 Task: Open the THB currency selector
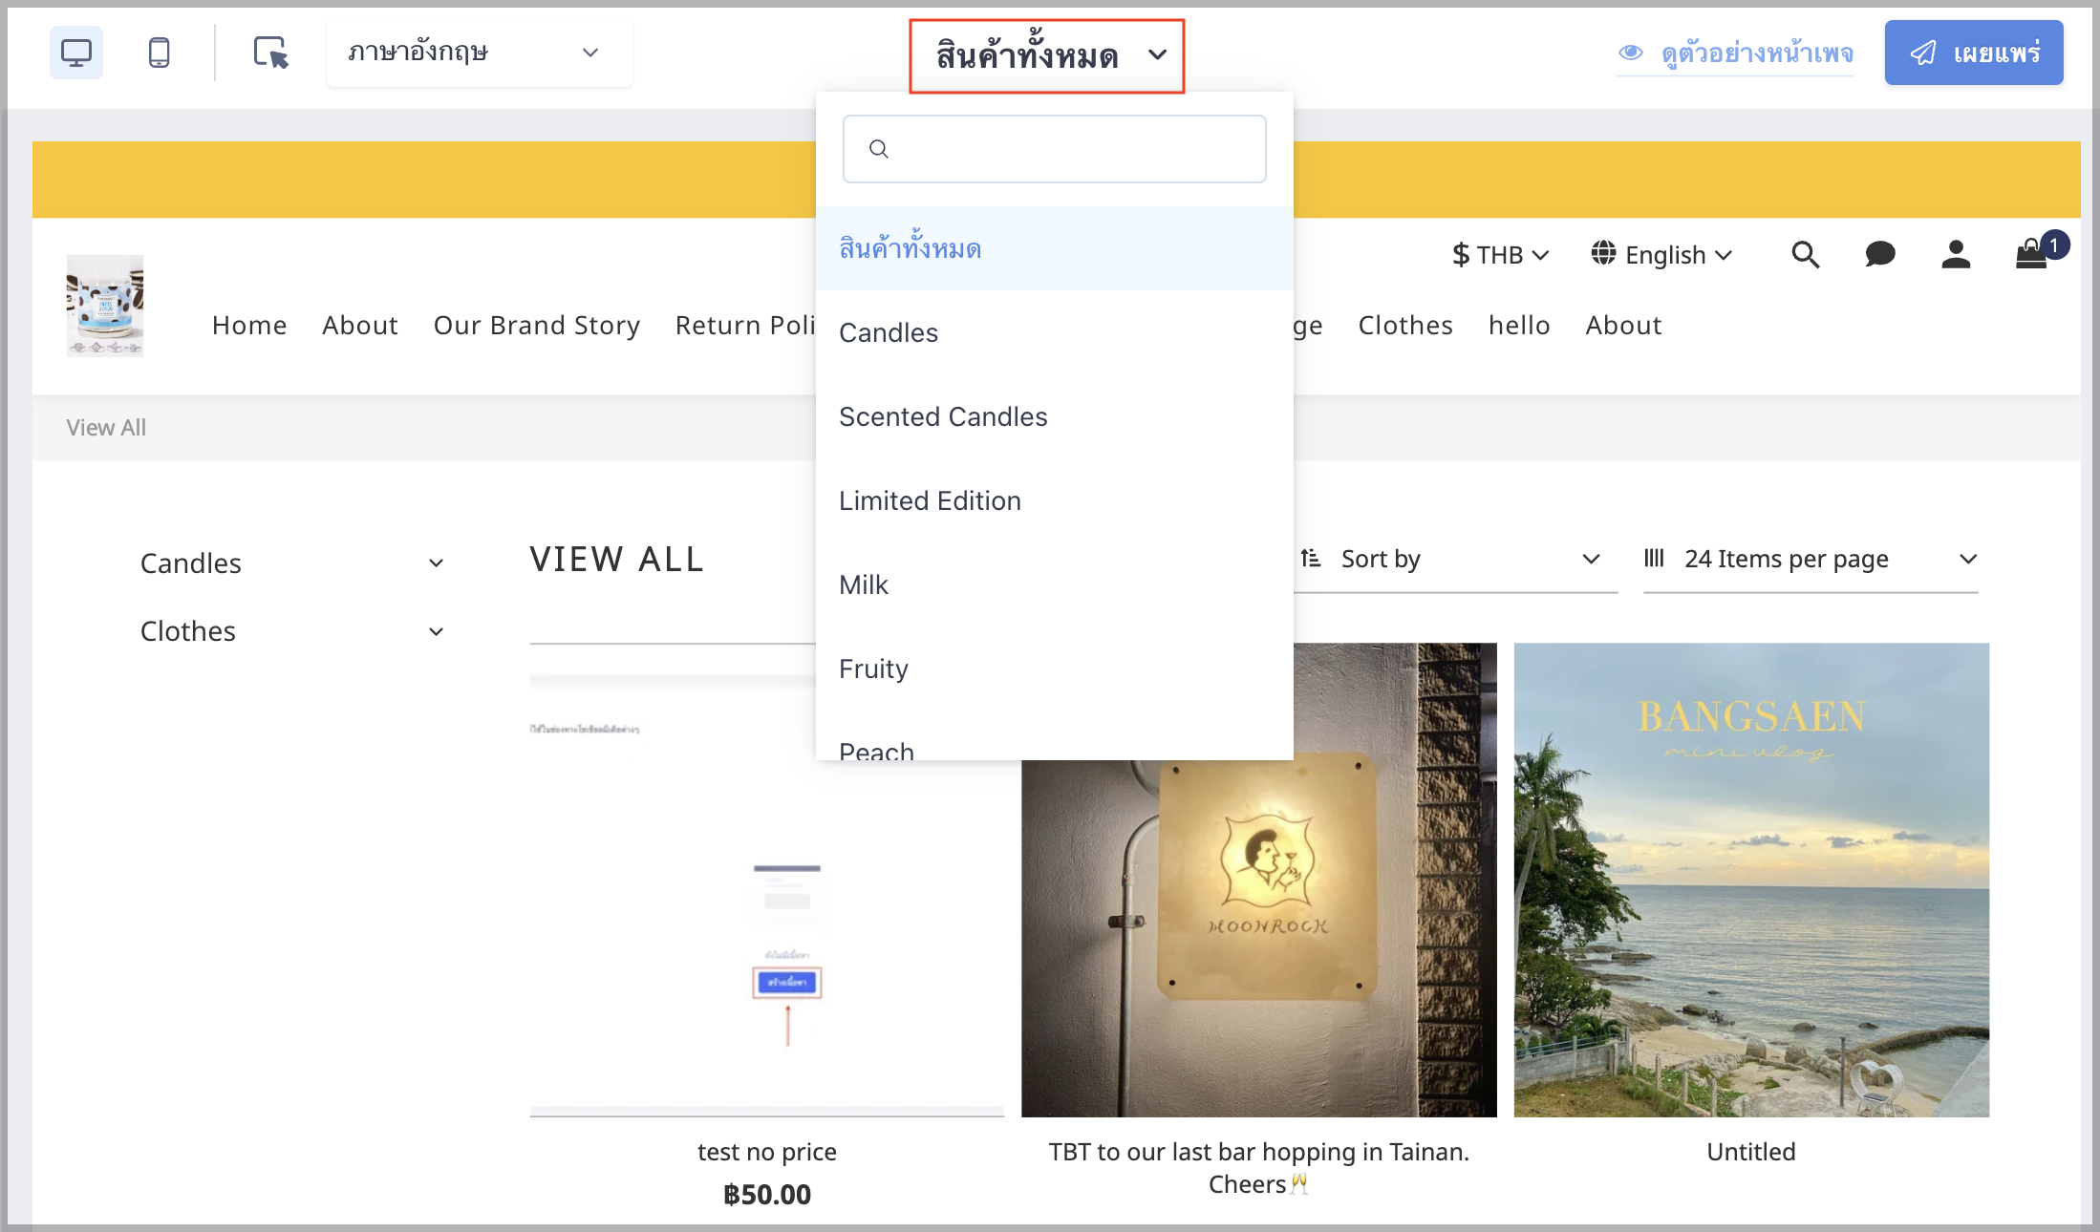tap(1500, 255)
